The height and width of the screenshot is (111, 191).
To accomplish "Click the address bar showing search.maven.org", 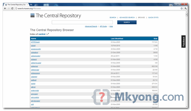I will point(98,8).
